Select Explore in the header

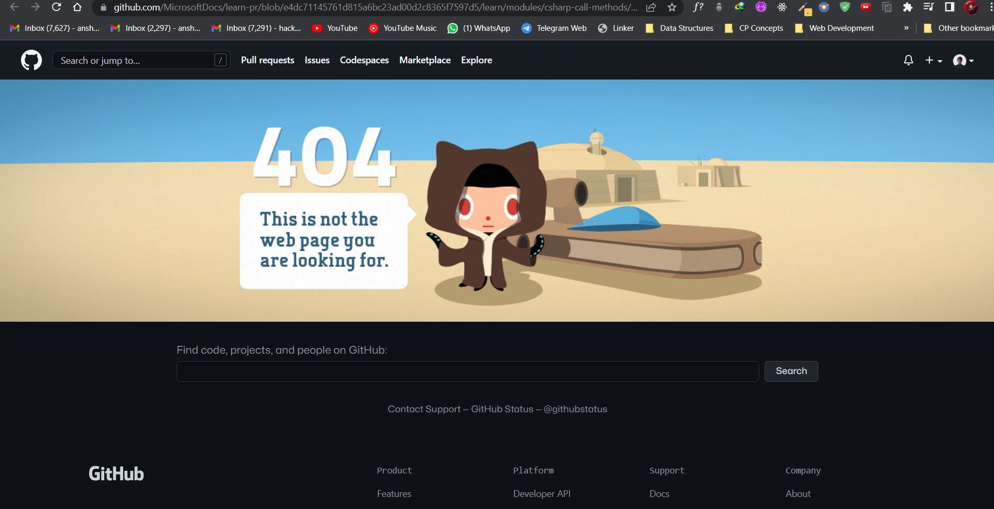click(x=476, y=60)
